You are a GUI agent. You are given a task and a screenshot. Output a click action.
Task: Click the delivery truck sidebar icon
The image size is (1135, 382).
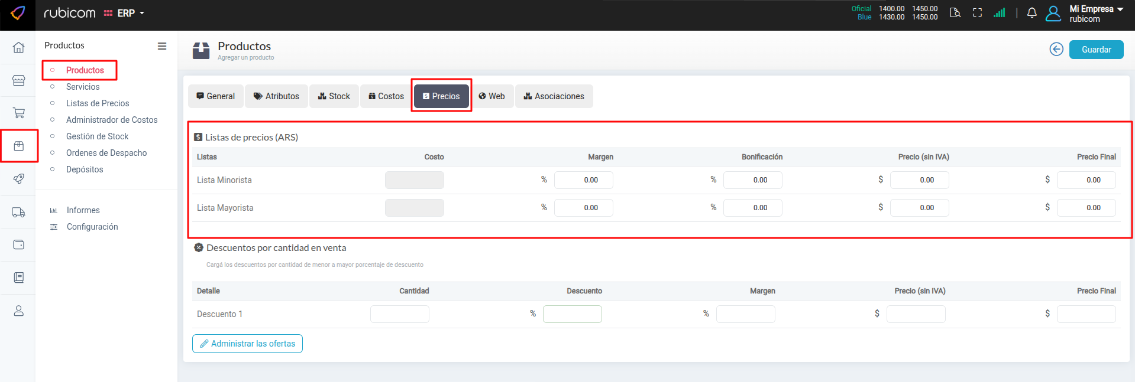pyautogui.click(x=18, y=212)
